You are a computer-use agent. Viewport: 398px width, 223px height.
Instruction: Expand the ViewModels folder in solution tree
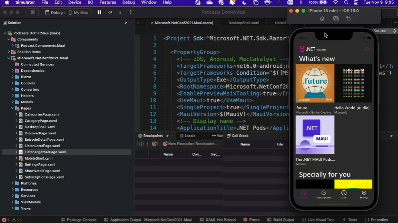coord(12,202)
